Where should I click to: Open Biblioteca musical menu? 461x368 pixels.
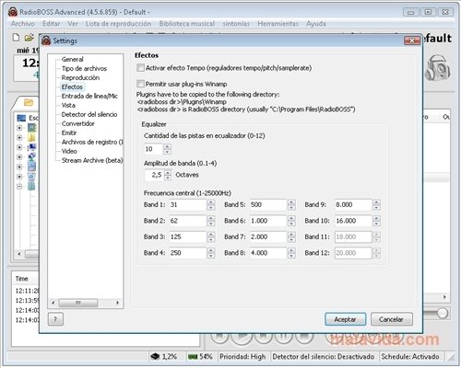tap(187, 24)
